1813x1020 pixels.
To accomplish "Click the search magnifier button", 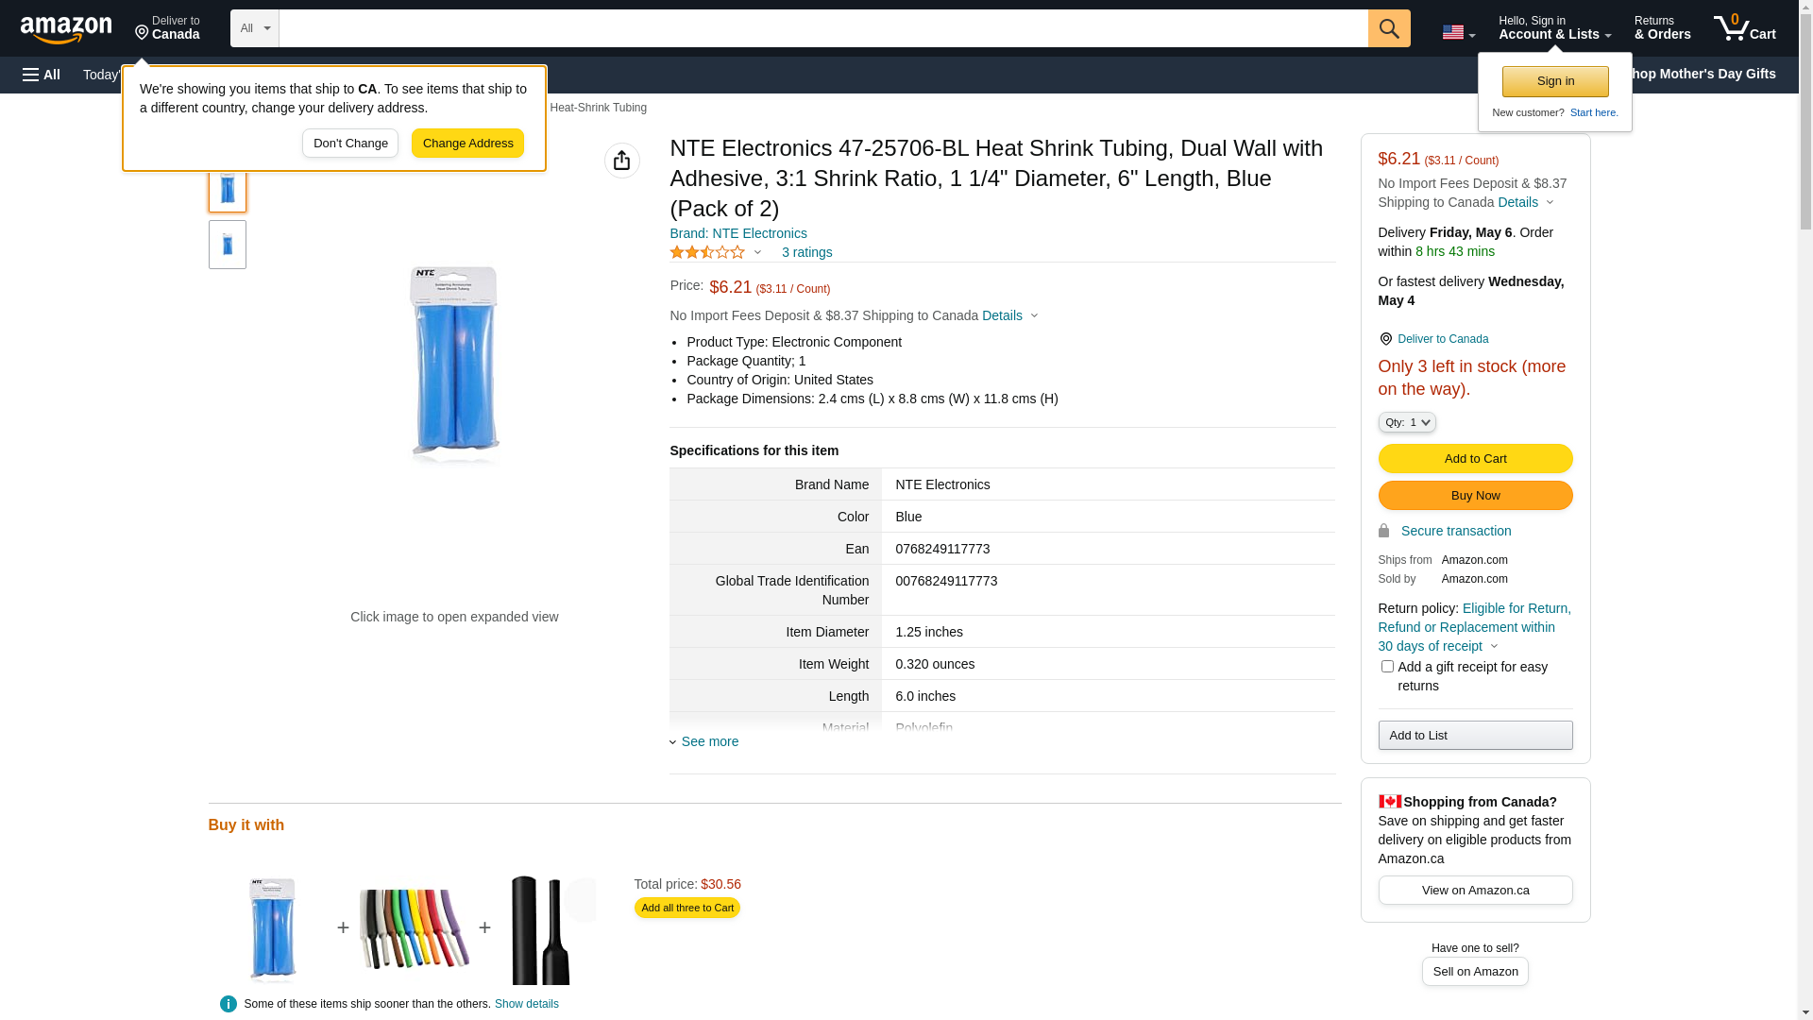I will (1389, 28).
